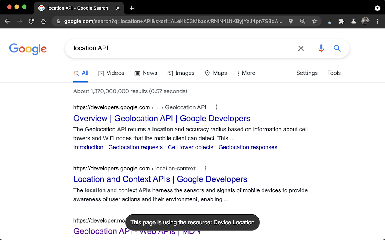The image size is (385, 240).
Task: Reload the current page
Action: point(31,21)
